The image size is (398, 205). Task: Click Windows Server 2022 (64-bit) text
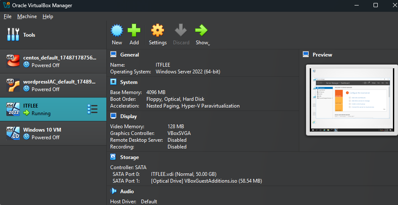tap(188, 72)
